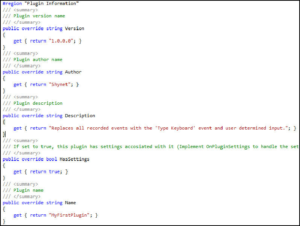The height and width of the screenshot is (226, 300).
Task: Click the 'true' keyword in the HasSettings getter
Action: point(54,172)
